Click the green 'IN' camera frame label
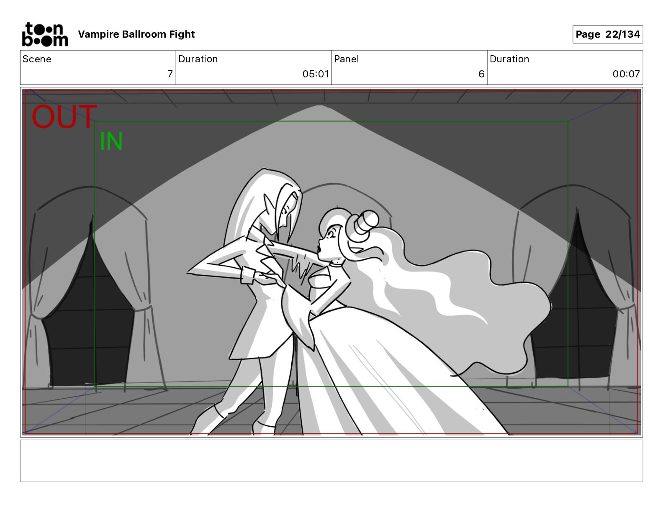Image resolution: width=663 pixels, height=512 pixels. pos(111,141)
